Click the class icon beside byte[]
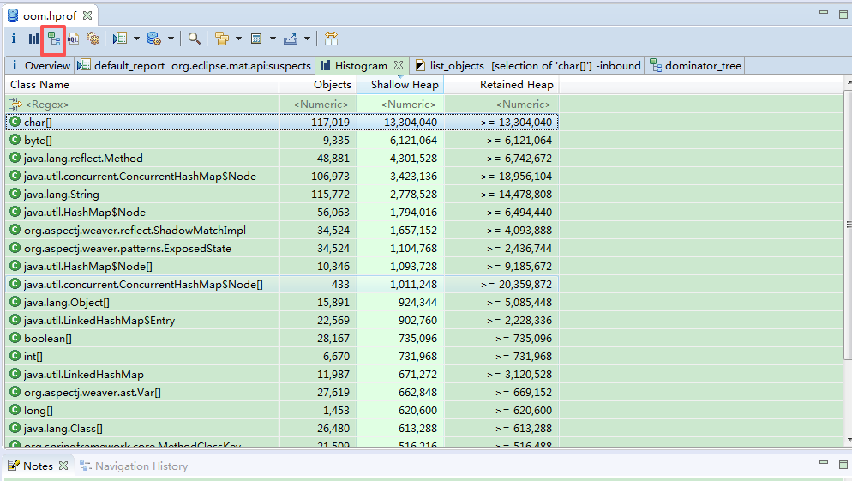Viewport: 852px width, 481px height. pos(15,140)
